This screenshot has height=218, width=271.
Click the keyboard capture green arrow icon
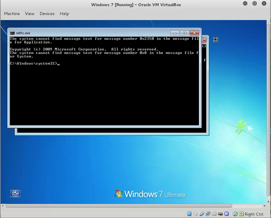(x=241, y=214)
